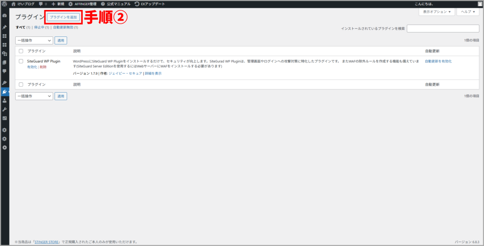Click the プラグインを追加 button
The width and height of the screenshot is (484, 246).
(63, 17)
